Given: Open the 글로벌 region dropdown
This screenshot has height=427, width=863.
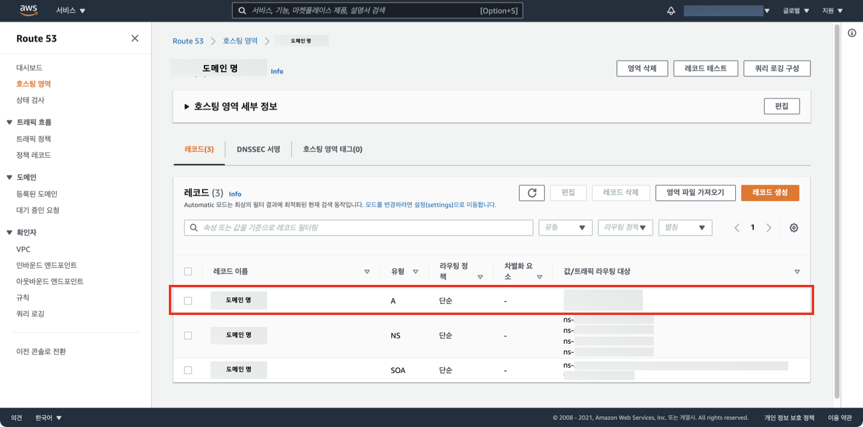Looking at the screenshot, I should pos(795,11).
